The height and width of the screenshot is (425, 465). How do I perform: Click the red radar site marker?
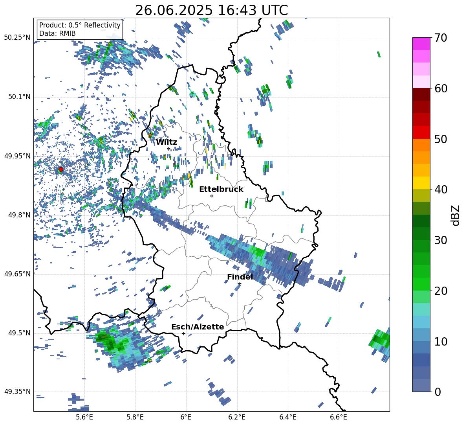[x=61, y=169]
